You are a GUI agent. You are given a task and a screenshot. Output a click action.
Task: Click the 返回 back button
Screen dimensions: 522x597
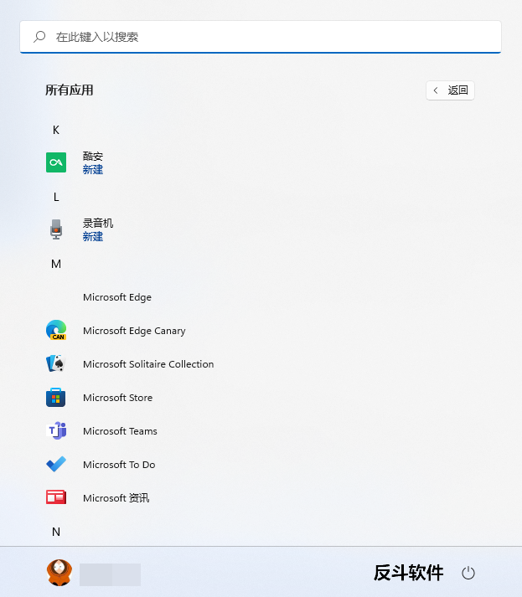451,90
